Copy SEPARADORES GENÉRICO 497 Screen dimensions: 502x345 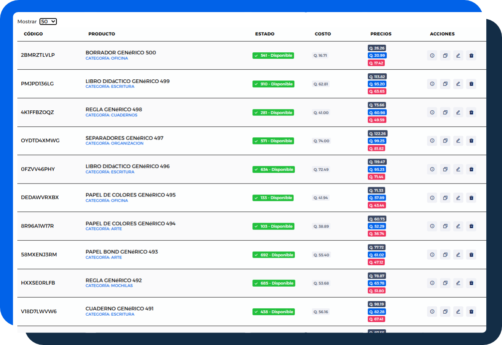tap(445, 141)
